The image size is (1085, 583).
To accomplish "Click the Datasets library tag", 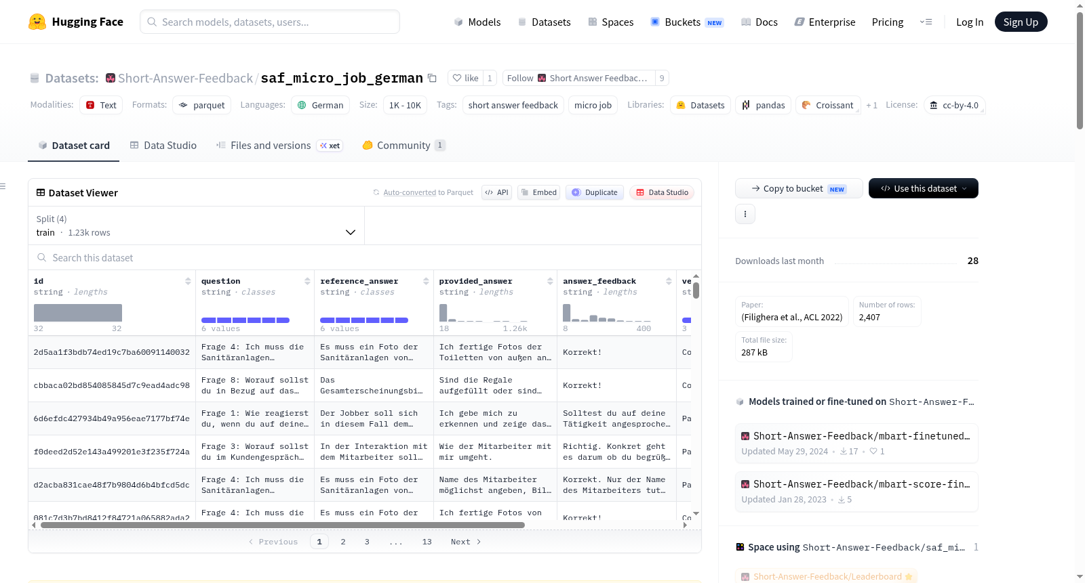I will click(701, 105).
